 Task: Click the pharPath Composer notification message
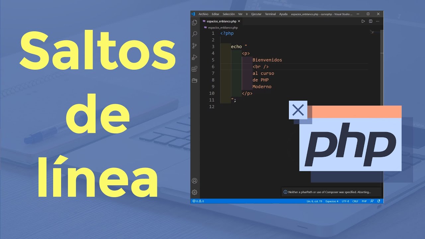[x=329, y=192]
